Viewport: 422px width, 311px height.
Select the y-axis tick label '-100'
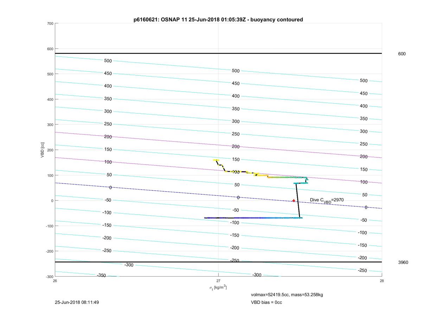(49, 226)
